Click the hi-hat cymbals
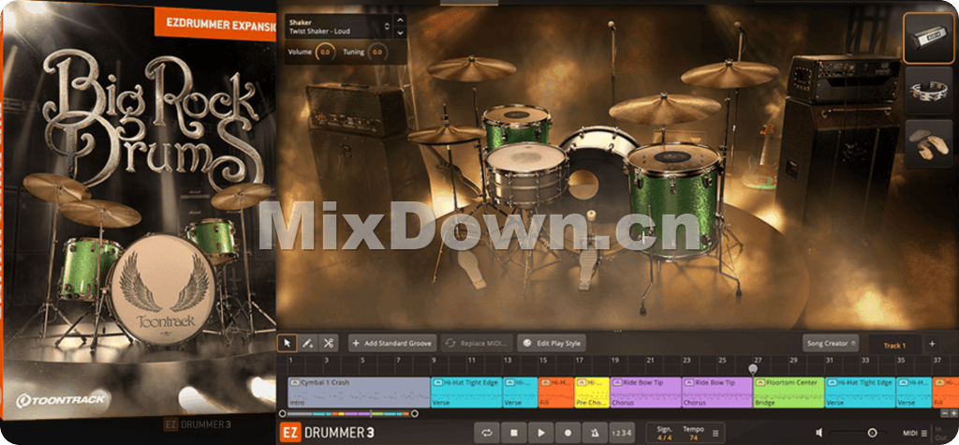This screenshot has width=959, height=445. [447, 134]
